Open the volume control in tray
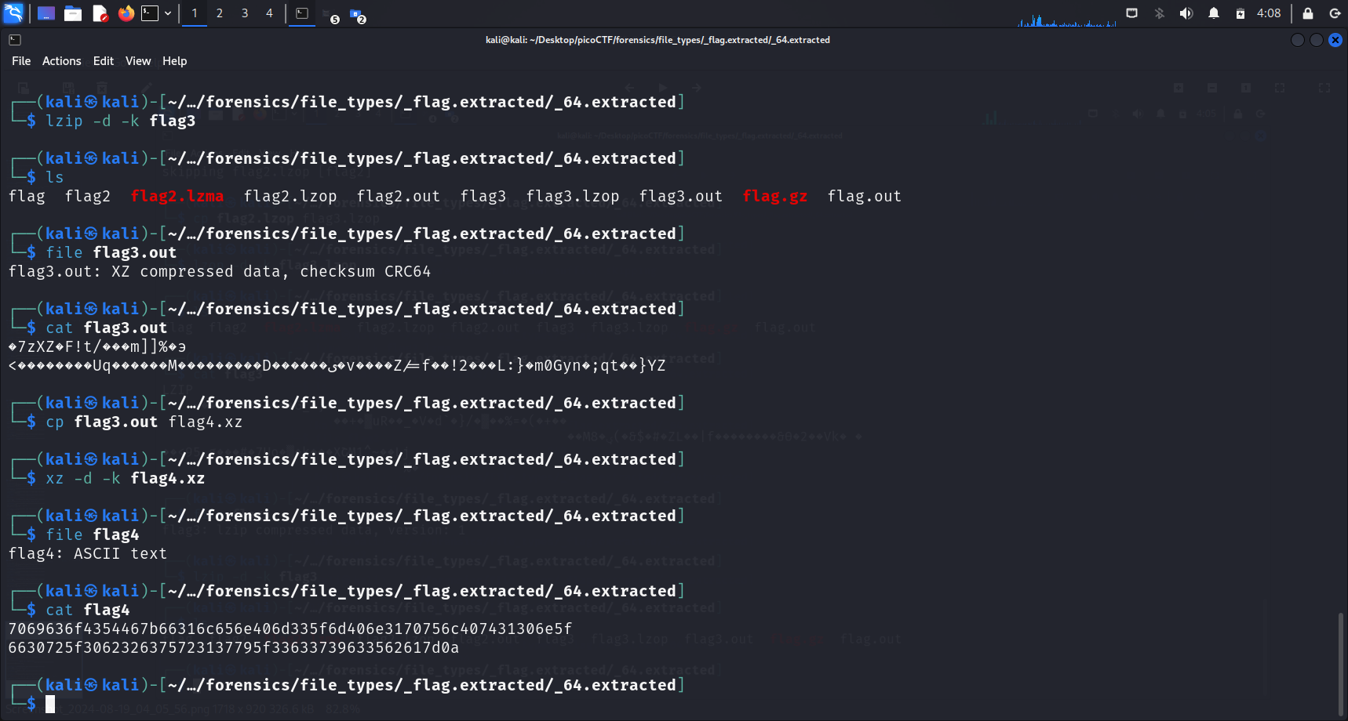 (1186, 13)
